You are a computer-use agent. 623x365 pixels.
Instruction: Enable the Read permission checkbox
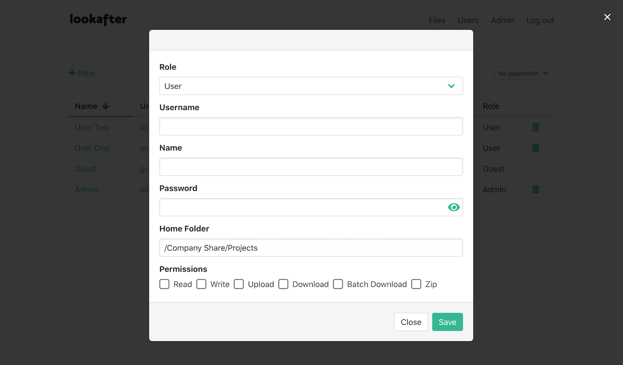(164, 284)
